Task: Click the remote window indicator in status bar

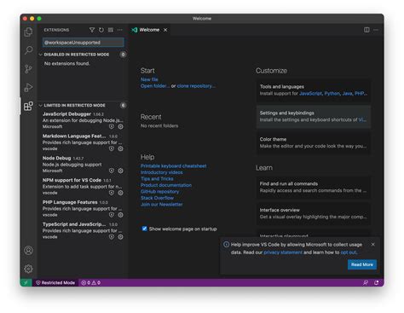Action: pos(26,282)
